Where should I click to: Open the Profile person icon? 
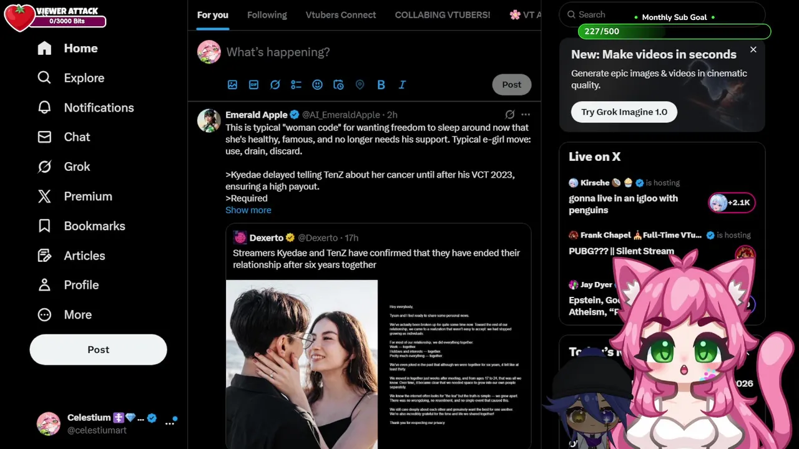point(44,285)
